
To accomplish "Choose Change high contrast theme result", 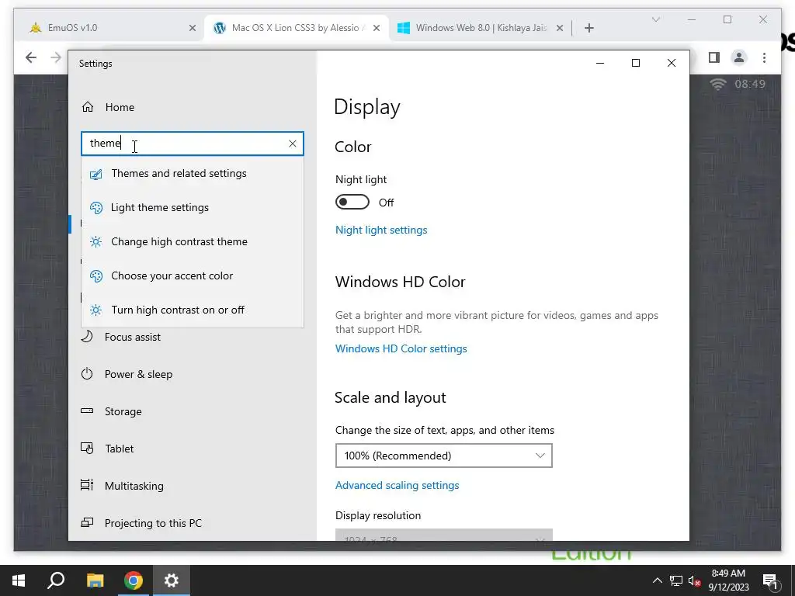I will [x=193, y=241].
